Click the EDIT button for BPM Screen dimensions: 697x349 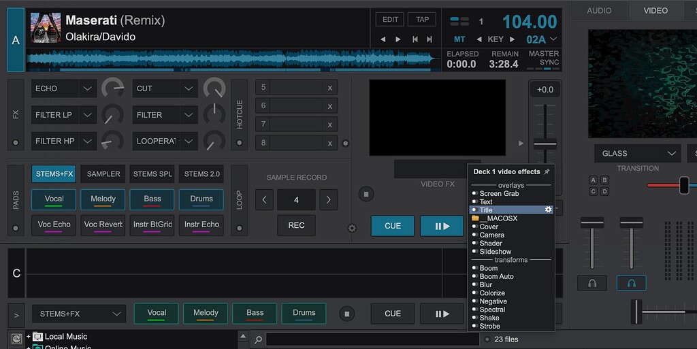pyautogui.click(x=390, y=20)
